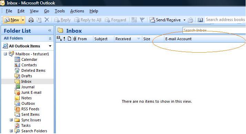Click the Inbox folder icon in header
Image resolution: width=246 pixels, height=134 pixels.
tap(60, 30)
